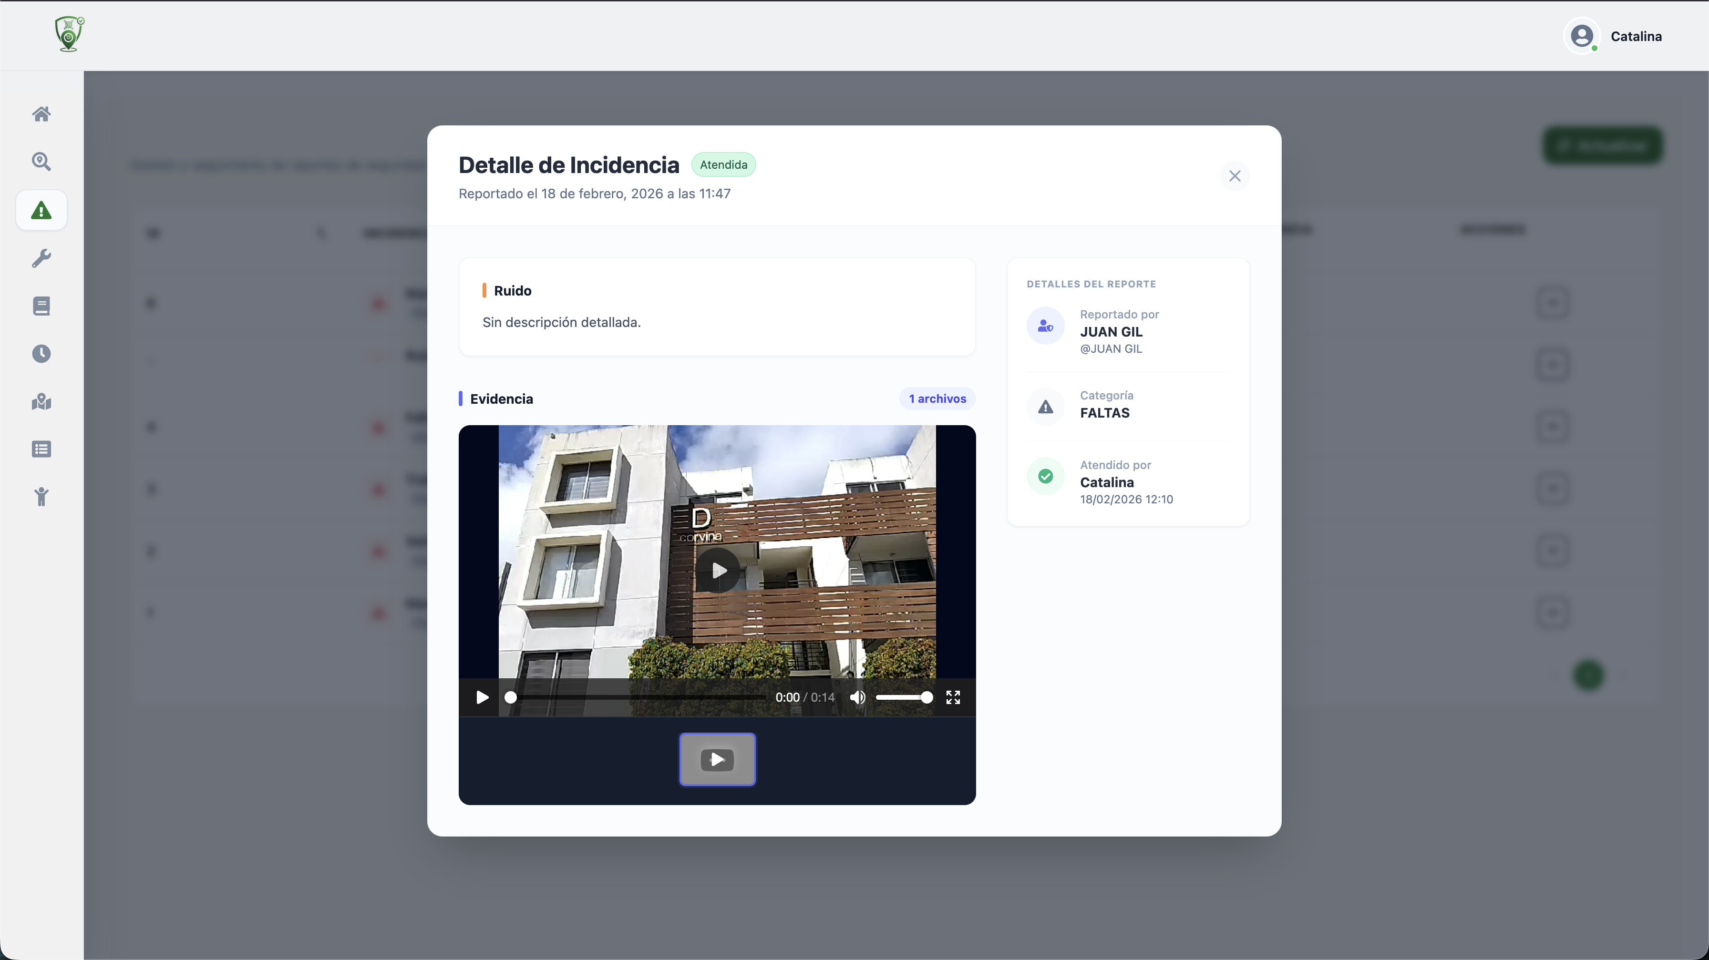Play the evidence video from control bar

[x=482, y=697]
